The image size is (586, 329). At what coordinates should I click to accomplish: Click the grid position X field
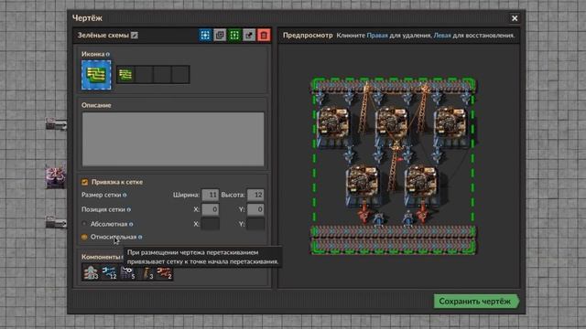211,209
